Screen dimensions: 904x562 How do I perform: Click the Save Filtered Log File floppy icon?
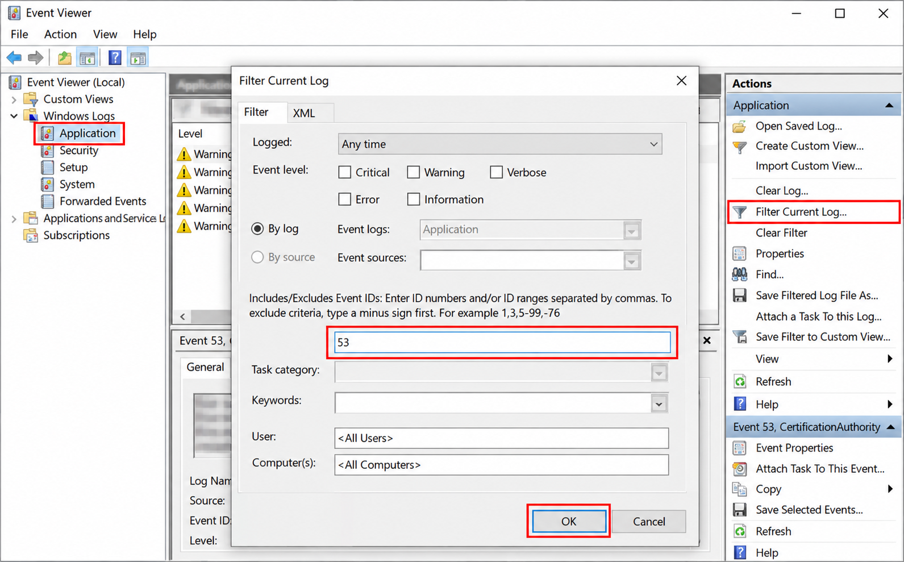pyautogui.click(x=739, y=295)
